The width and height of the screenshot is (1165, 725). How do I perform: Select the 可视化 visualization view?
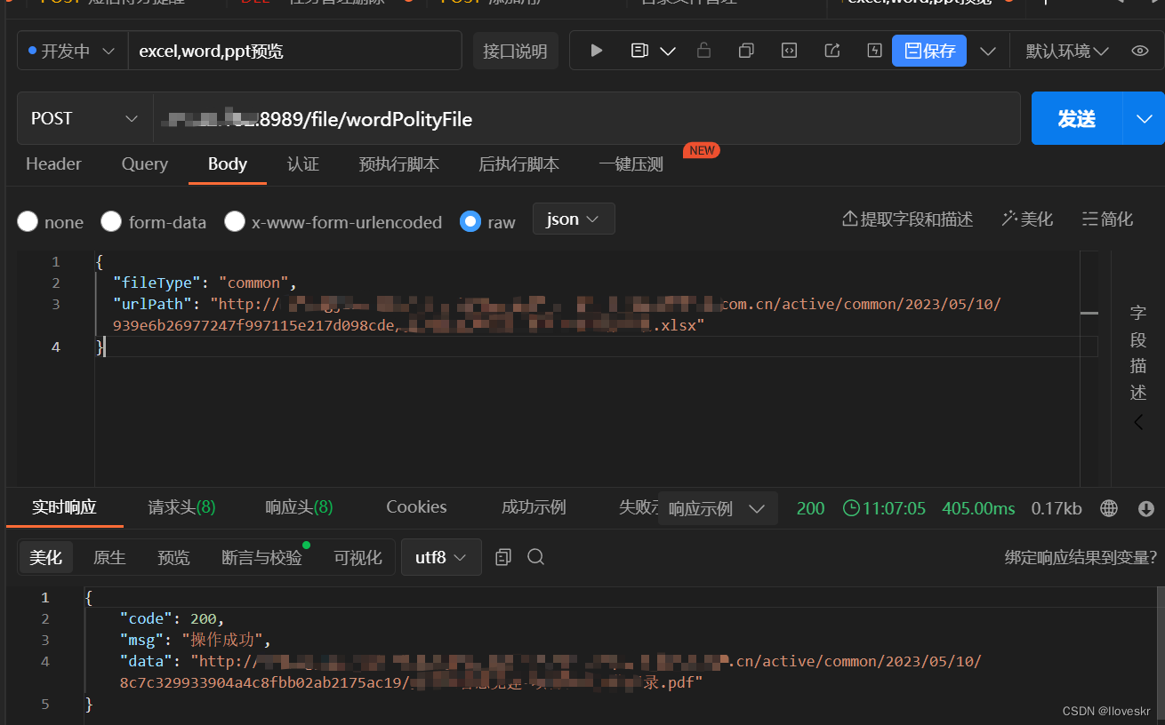(x=358, y=557)
